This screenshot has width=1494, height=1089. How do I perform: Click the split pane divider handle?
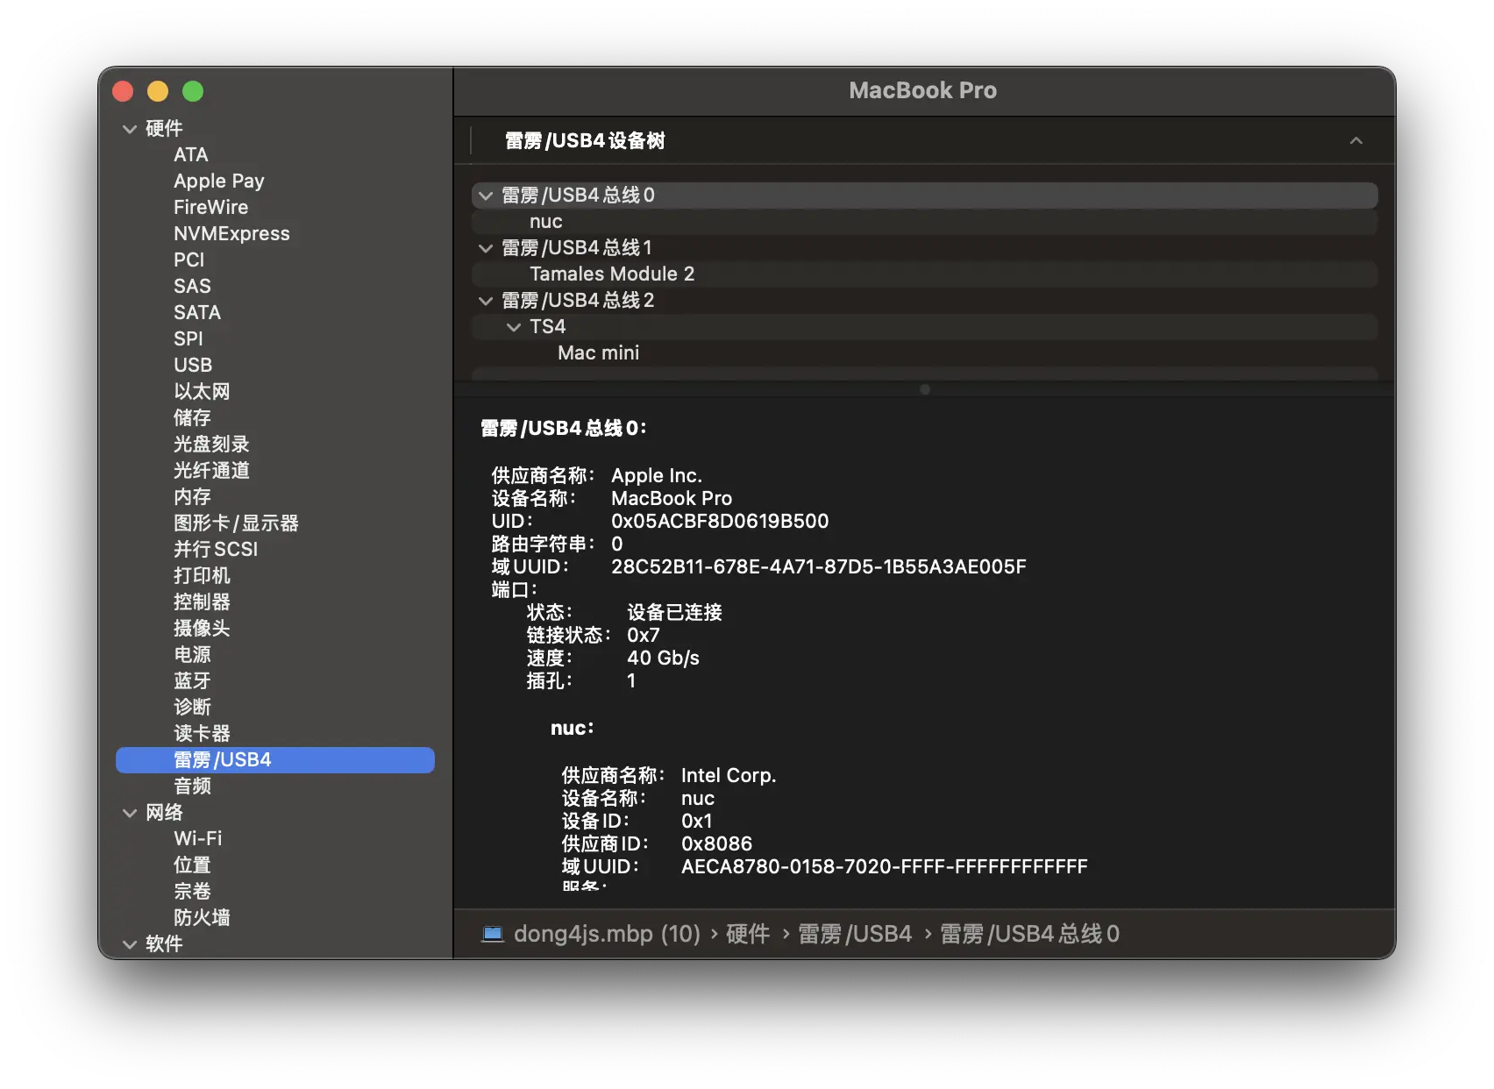[924, 389]
